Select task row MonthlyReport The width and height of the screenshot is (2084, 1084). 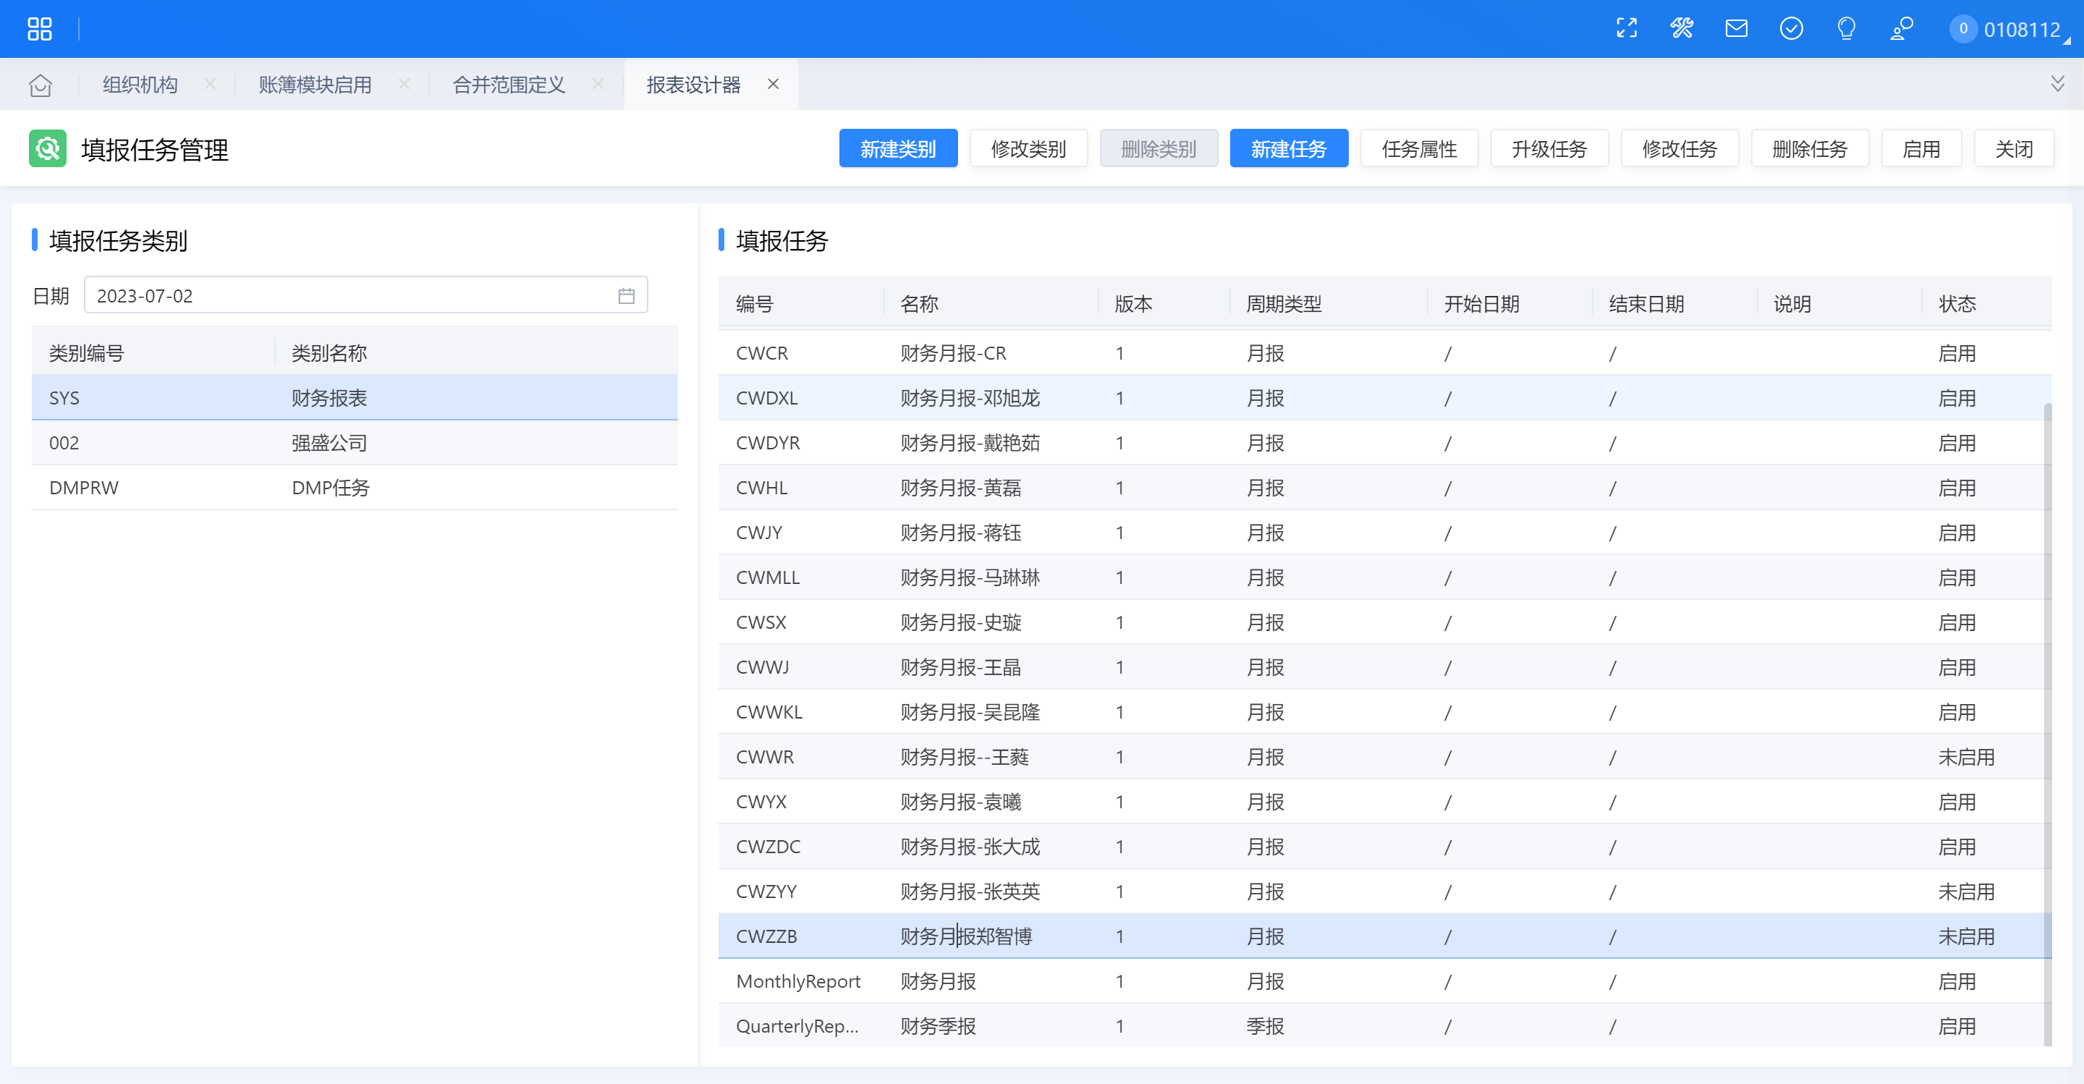pos(1385,981)
